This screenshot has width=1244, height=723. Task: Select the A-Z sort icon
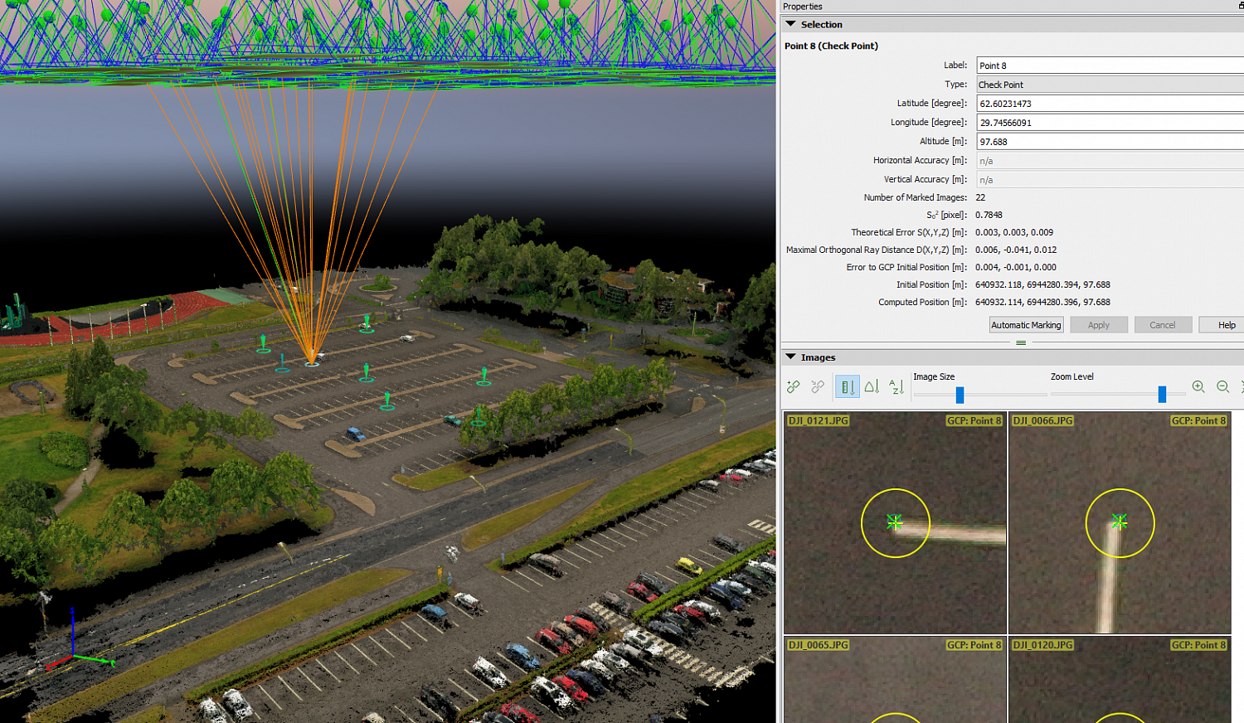(897, 386)
